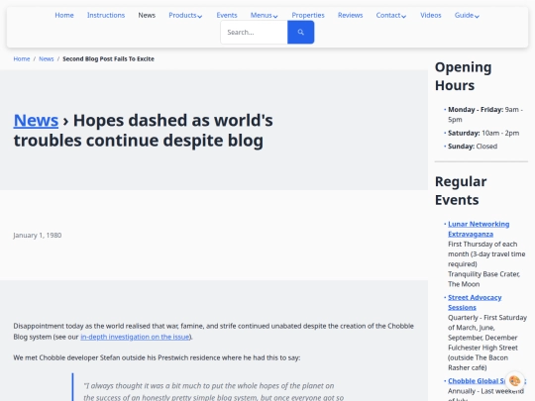Click the magnifying glass search button
This screenshot has height=401, width=535.
300,32
